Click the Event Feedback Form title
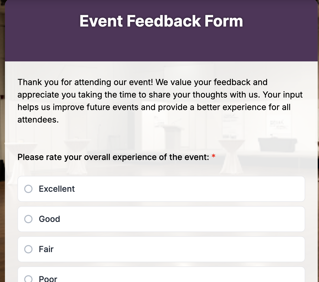 161,21
